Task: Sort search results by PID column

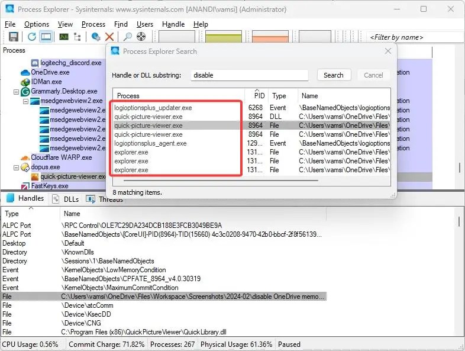Action: point(258,95)
